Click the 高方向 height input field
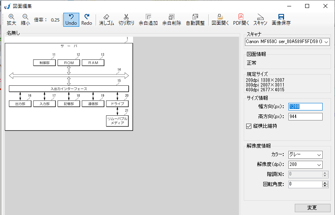The image size is (335, 215). (x=305, y=116)
